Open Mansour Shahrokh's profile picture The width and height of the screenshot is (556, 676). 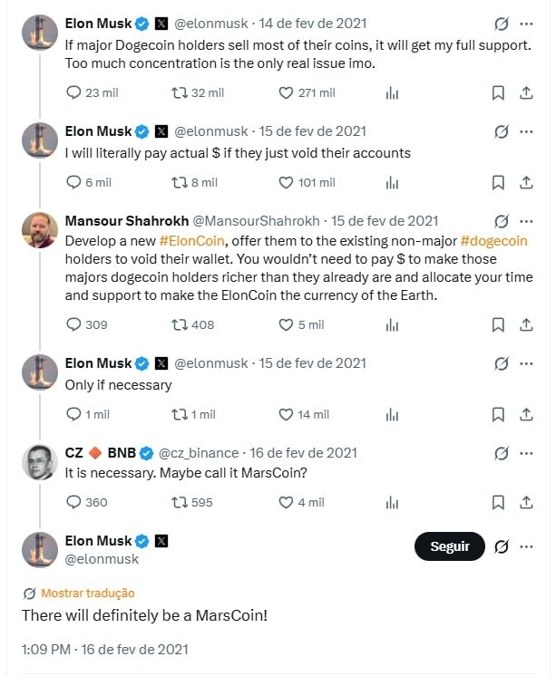coord(40,230)
